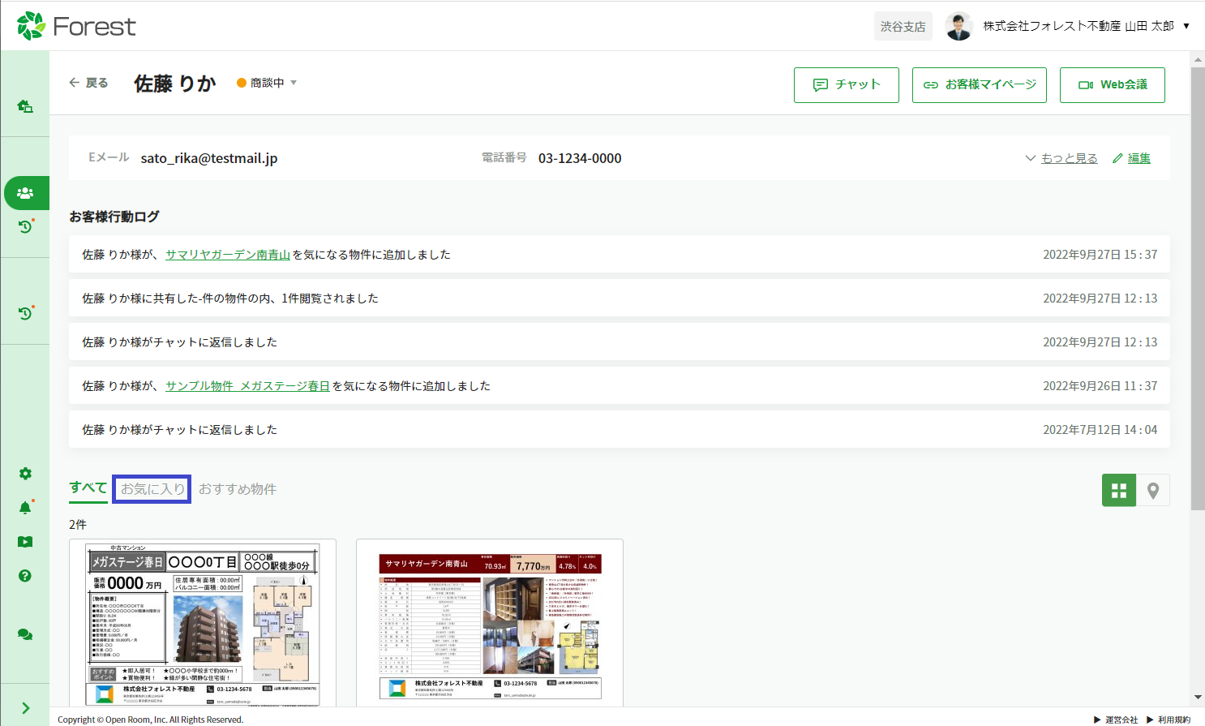Open notifications bell in sidebar
Image resolution: width=1205 pixels, height=726 pixels.
click(25, 508)
